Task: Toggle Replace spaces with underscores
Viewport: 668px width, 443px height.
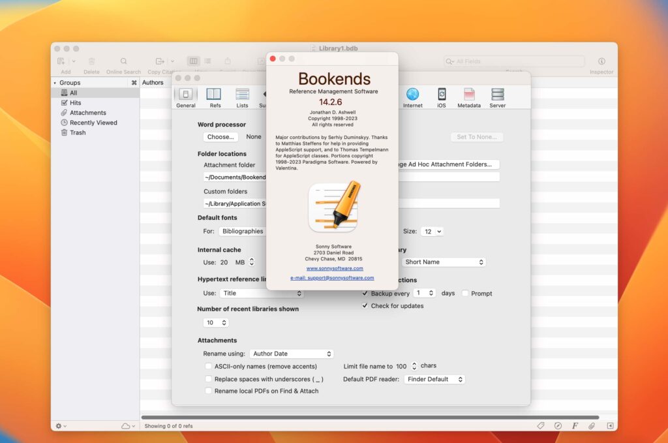Action: pyautogui.click(x=209, y=378)
